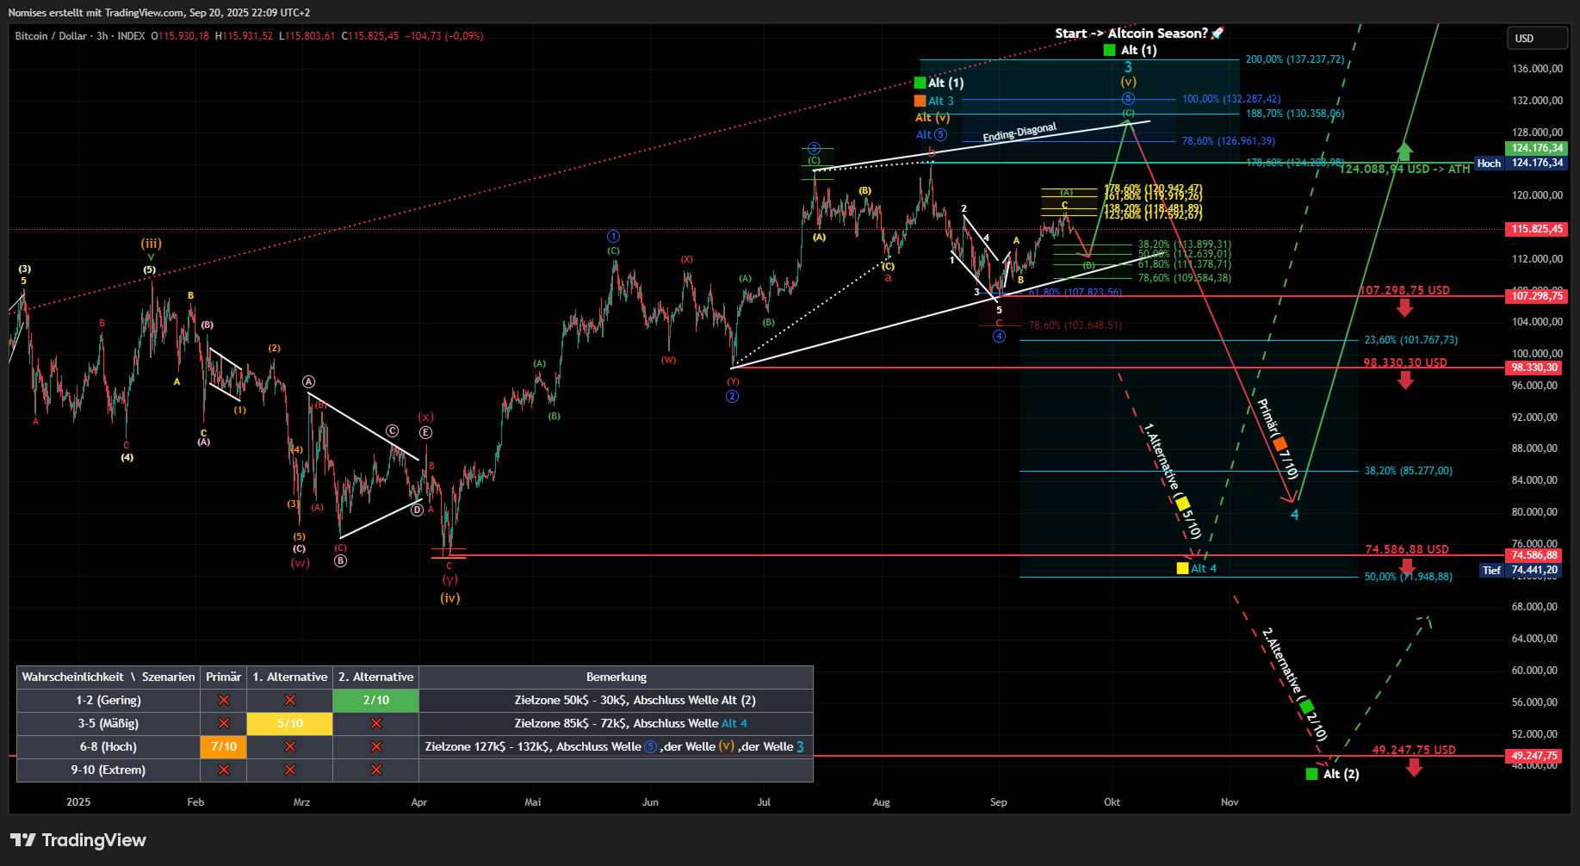1580x866 pixels.
Task: Click the Primär column header in table
Action: [224, 677]
